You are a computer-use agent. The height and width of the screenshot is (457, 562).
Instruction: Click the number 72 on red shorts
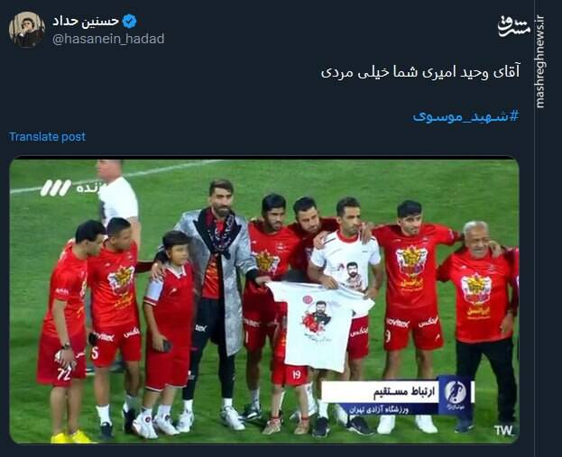pyautogui.click(x=64, y=373)
